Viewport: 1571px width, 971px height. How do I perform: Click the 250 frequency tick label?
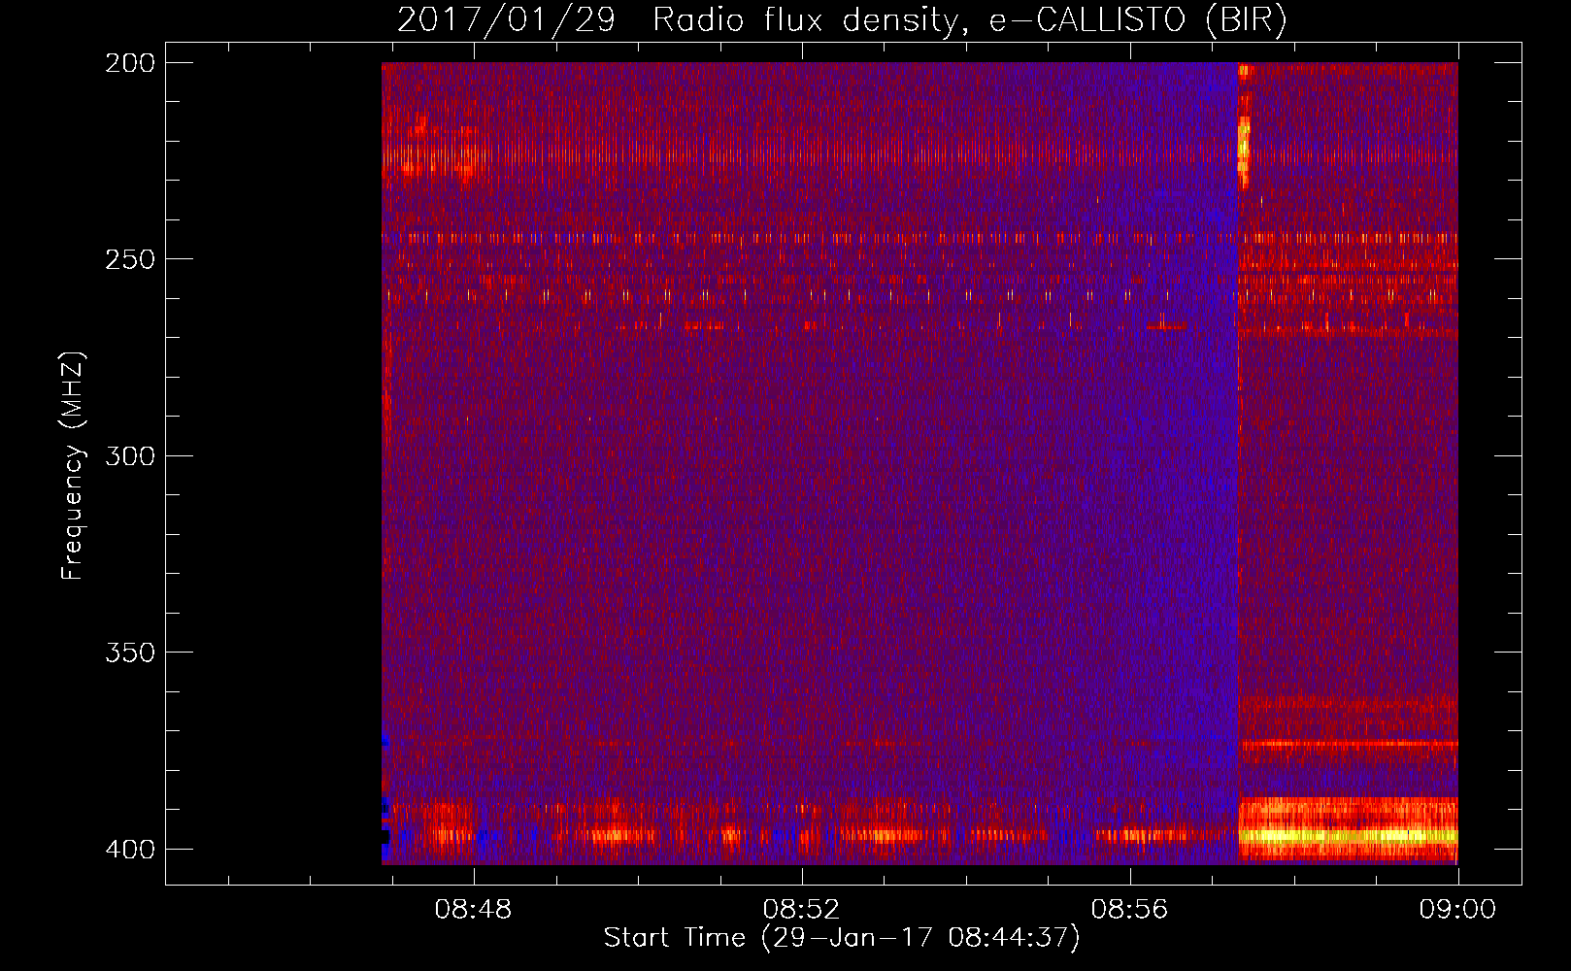pyautogui.click(x=130, y=259)
